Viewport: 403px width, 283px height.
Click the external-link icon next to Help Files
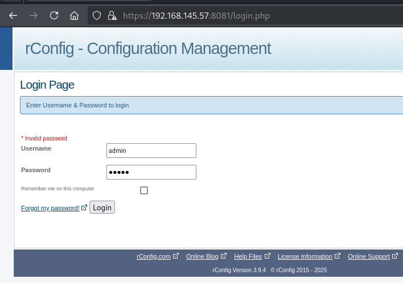268,256
